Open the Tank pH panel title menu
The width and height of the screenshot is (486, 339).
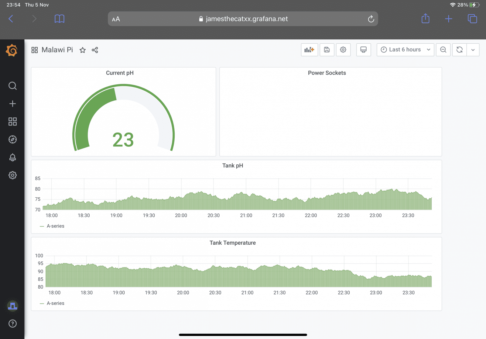[233, 166]
